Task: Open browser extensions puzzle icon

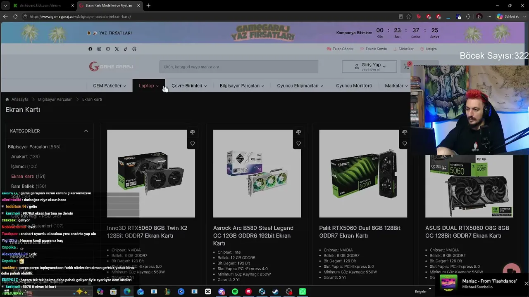Action: pos(468,16)
